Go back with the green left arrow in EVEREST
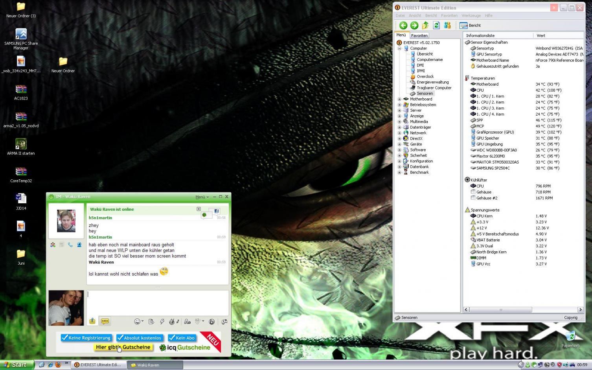The height and width of the screenshot is (370, 592). point(403,25)
